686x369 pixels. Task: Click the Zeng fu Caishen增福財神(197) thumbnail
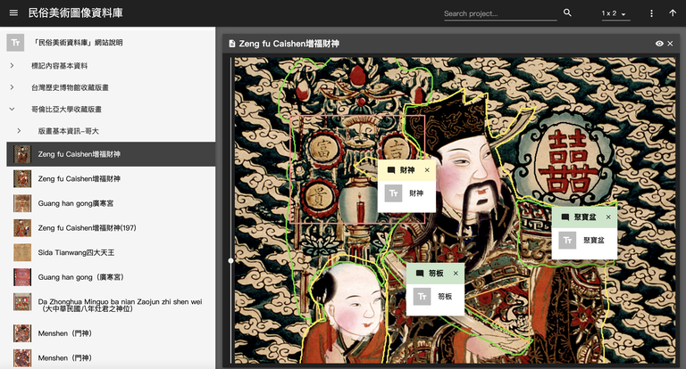[21, 228]
